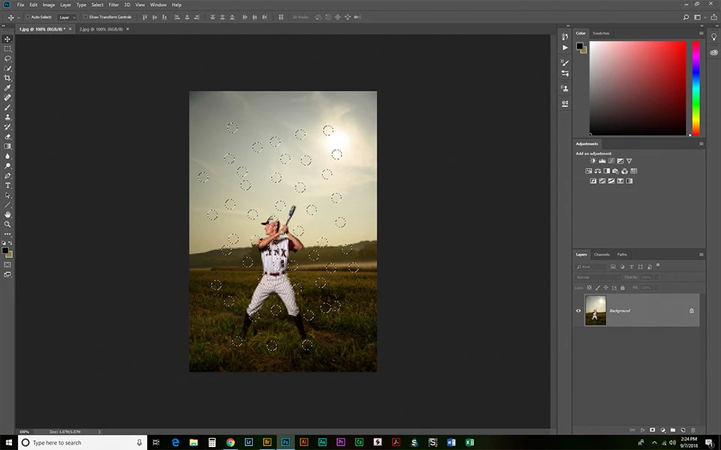This screenshot has height=450, width=721.
Task: Select the Eyedropper tool
Action: 8,88
